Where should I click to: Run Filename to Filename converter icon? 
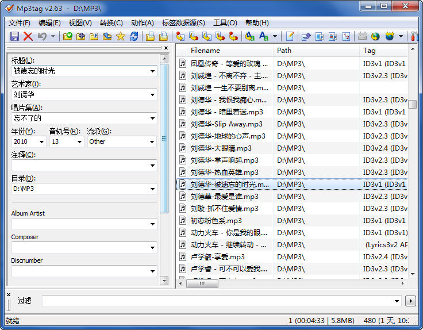click(x=207, y=36)
